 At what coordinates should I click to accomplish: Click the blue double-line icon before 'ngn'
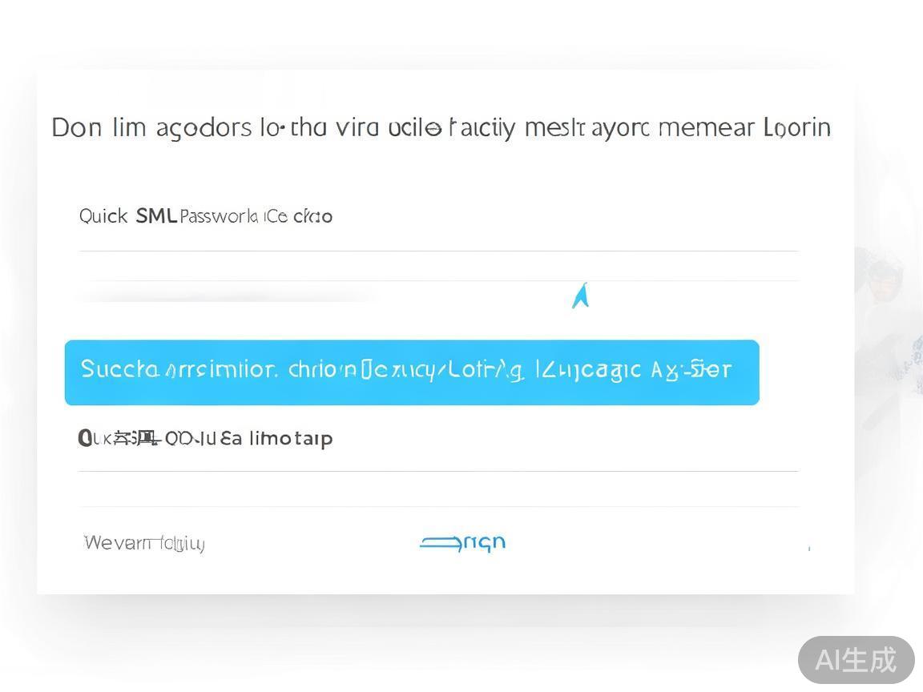click(x=441, y=542)
